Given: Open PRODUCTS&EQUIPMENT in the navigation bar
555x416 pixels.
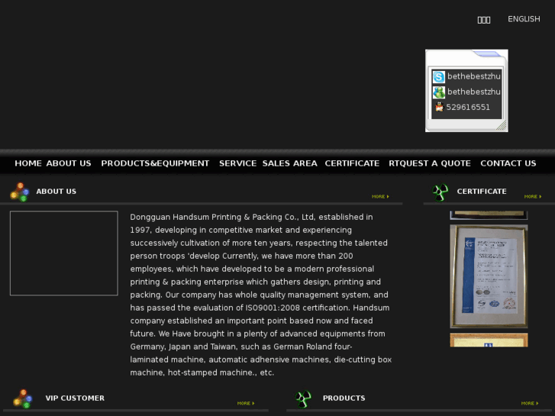Looking at the screenshot, I should [155, 163].
